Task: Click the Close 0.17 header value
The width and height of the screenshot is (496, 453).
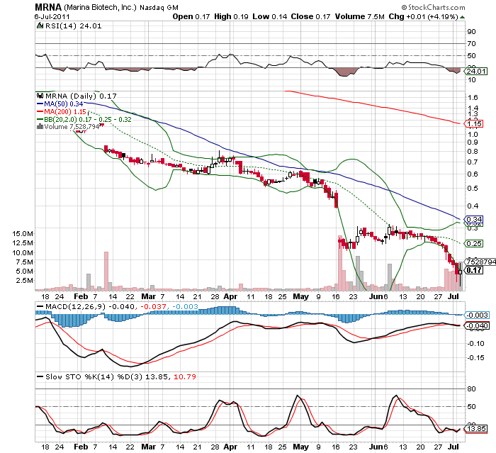Action: point(310,16)
